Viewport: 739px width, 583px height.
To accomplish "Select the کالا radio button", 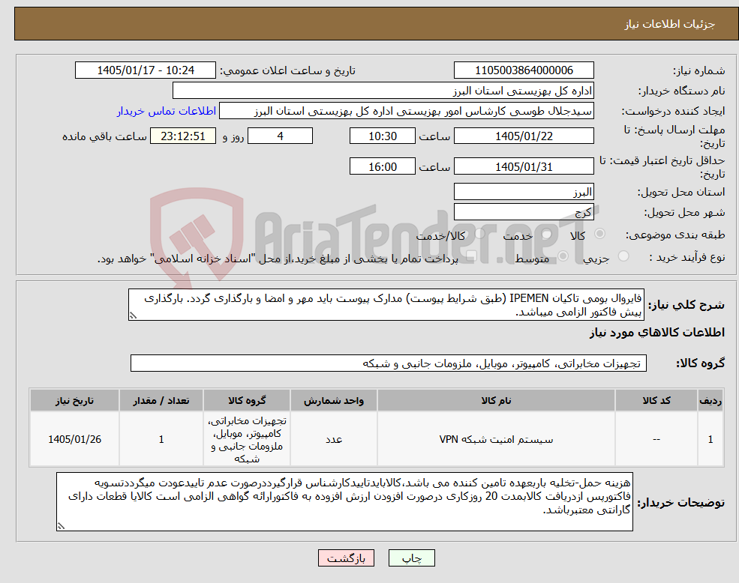I will click(x=600, y=234).
